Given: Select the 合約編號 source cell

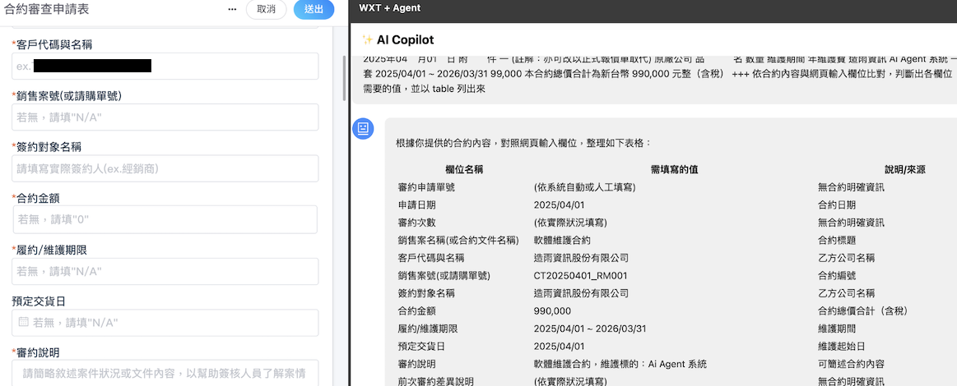Looking at the screenshot, I should 837,276.
